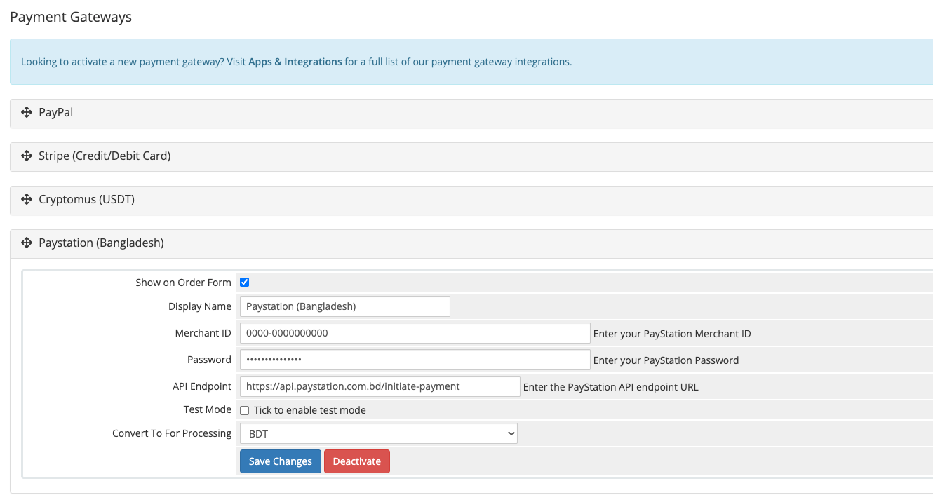This screenshot has width=933, height=495.
Task: Uncheck the Show on Order Form checkbox
Action: point(245,283)
